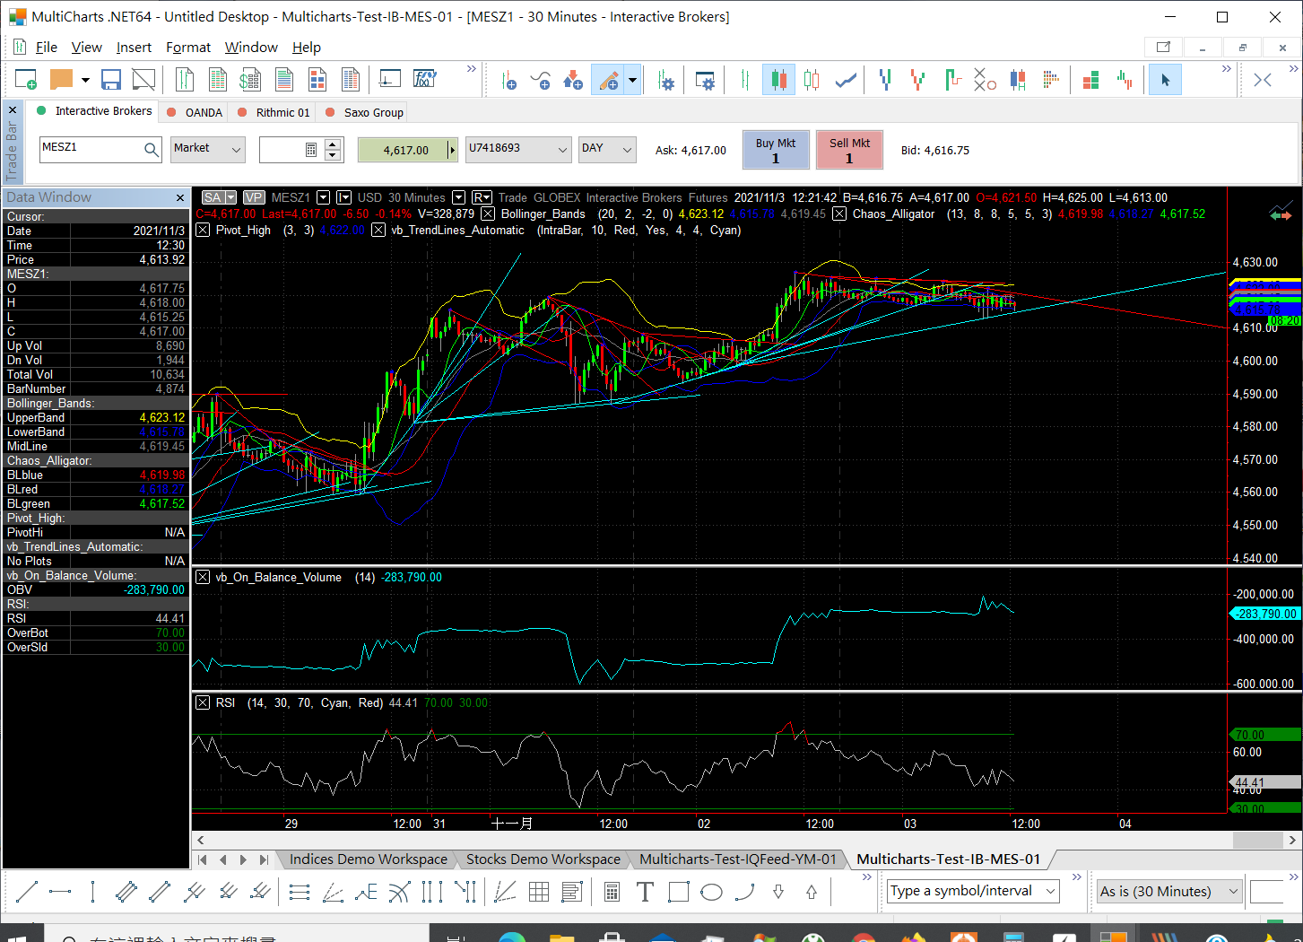Viewport: 1303px width, 942px height.
Task: Open the File menu
Action: [x=46, y=48]
